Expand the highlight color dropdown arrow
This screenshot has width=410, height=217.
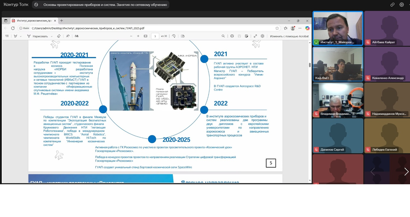tap(21, 36)
